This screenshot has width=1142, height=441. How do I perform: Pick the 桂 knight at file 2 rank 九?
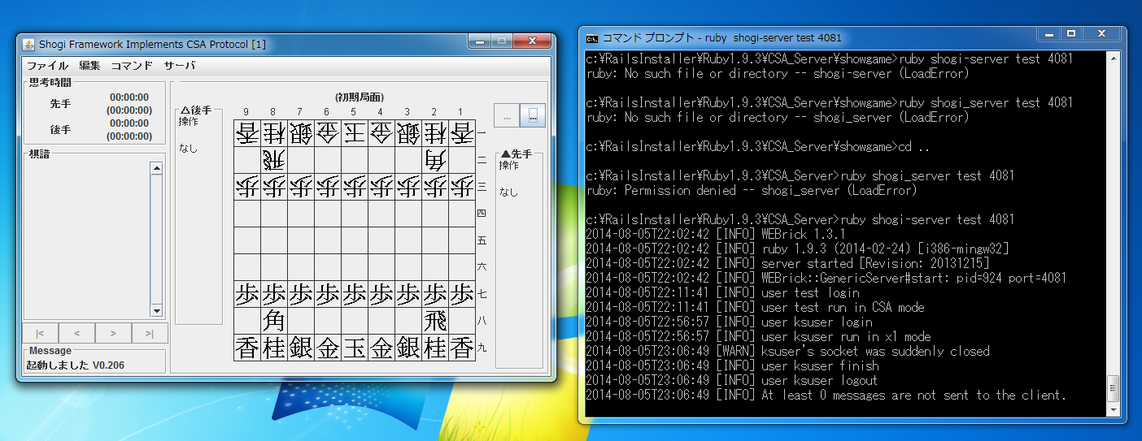[435, 347]
